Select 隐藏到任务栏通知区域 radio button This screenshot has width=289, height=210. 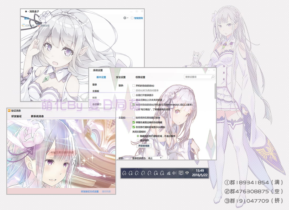click(138, 136)
